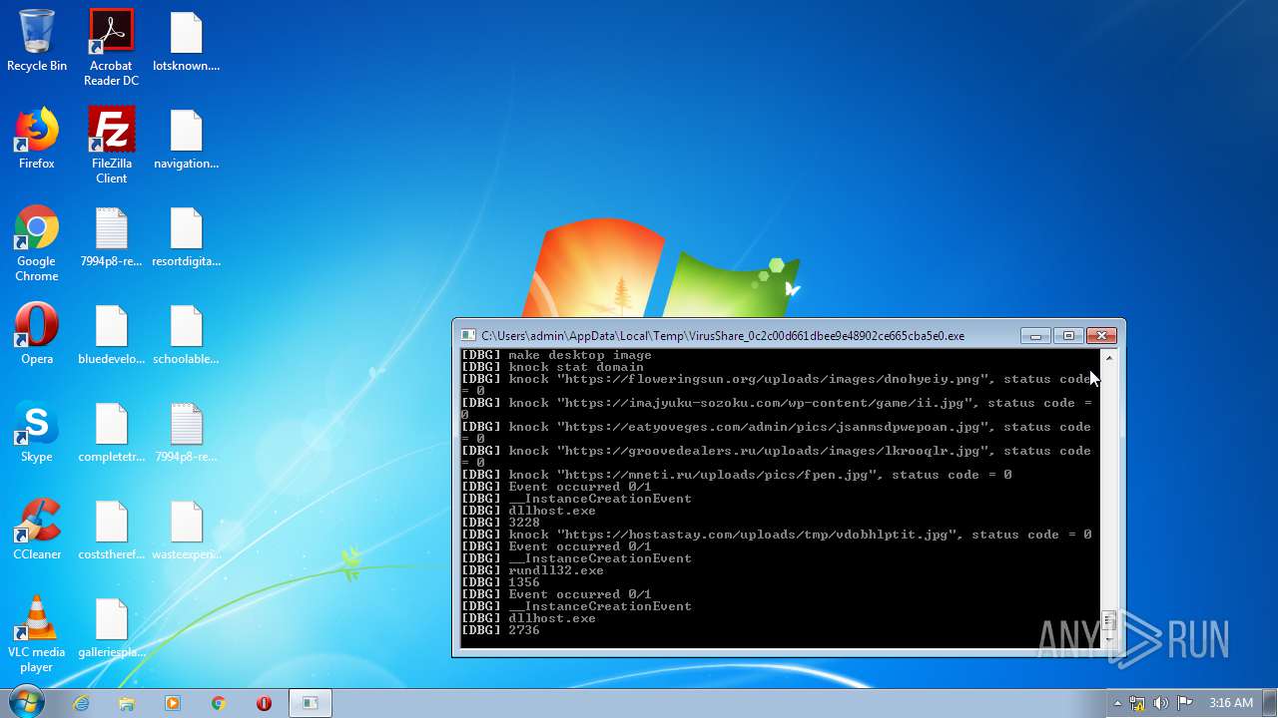The image size is (1278, 718).
Task: Select the coststheref file icon
Action: (111, 530)
